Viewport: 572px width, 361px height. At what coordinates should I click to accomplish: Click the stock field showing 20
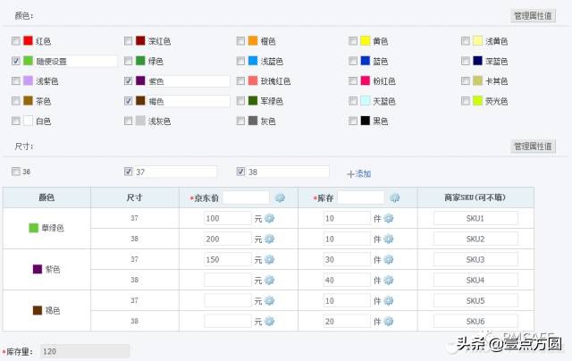click(347, 322)
